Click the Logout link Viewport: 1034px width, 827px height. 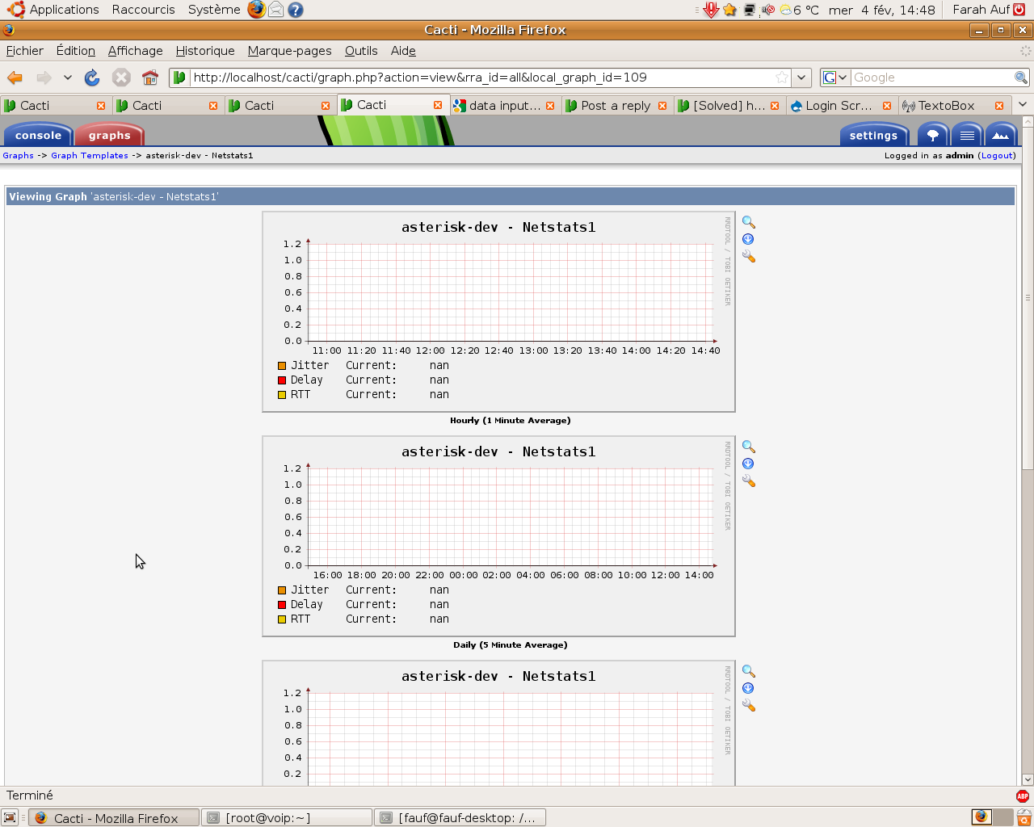click(x=997, y=155)
